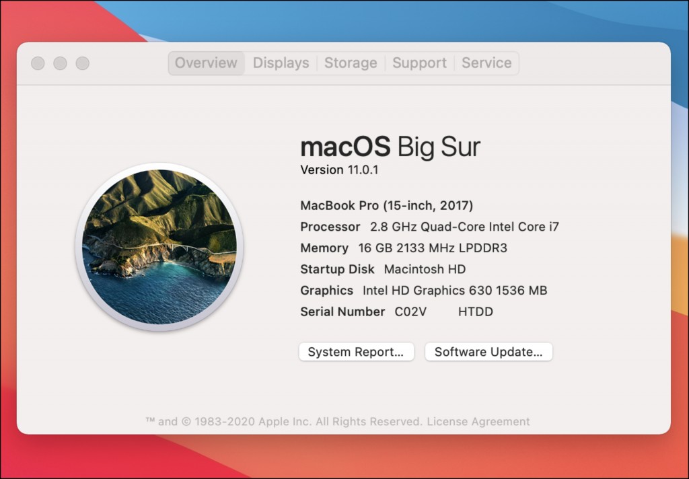
Task: Click the macOS Big Sur title
Action: point(390,147)
